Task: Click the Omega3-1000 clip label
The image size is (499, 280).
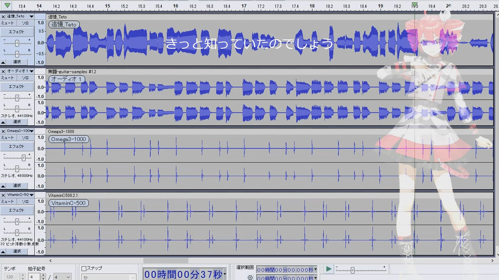Action: (69, 139)
